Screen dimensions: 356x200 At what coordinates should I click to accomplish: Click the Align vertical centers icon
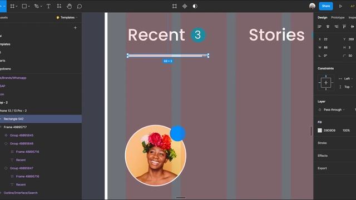tap(352, 27)
